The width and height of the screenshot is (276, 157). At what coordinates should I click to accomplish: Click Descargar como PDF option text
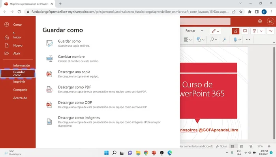pyautogui.click(x=75, y=87)
